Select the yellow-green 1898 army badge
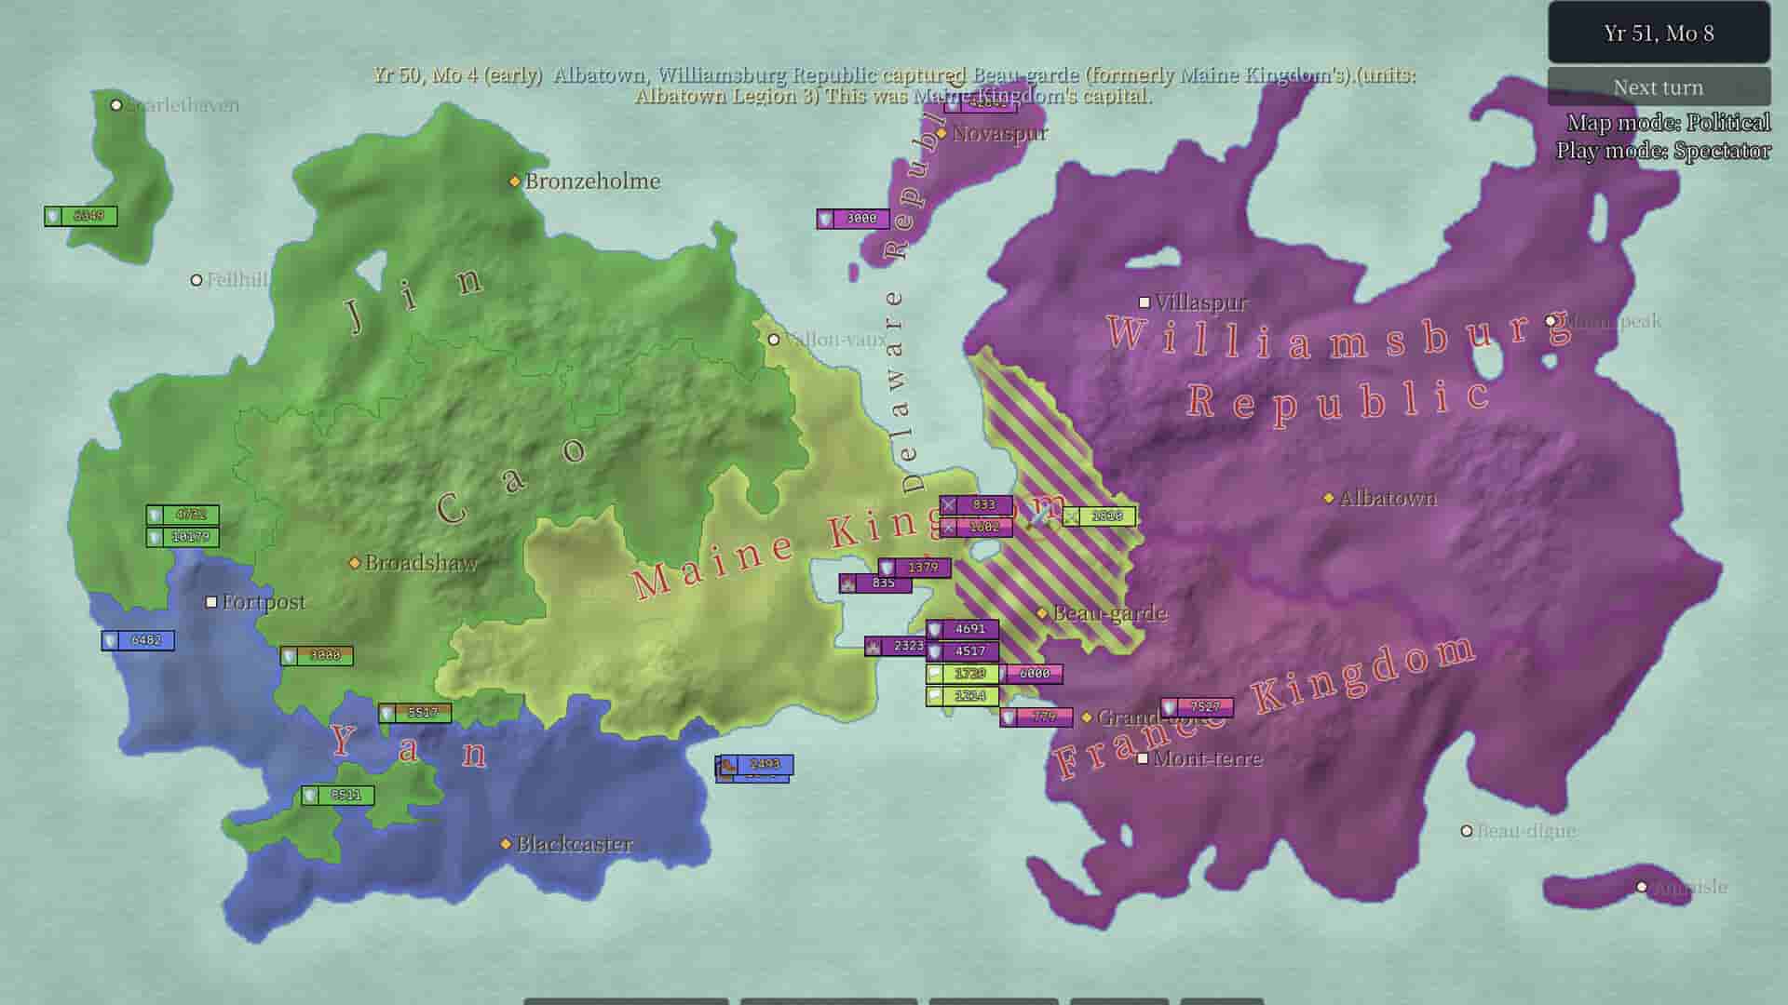 click(1099, 516)
